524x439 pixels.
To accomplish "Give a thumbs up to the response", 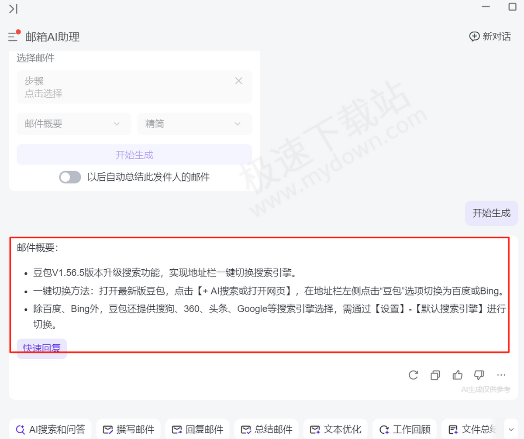I will [457, 375].
